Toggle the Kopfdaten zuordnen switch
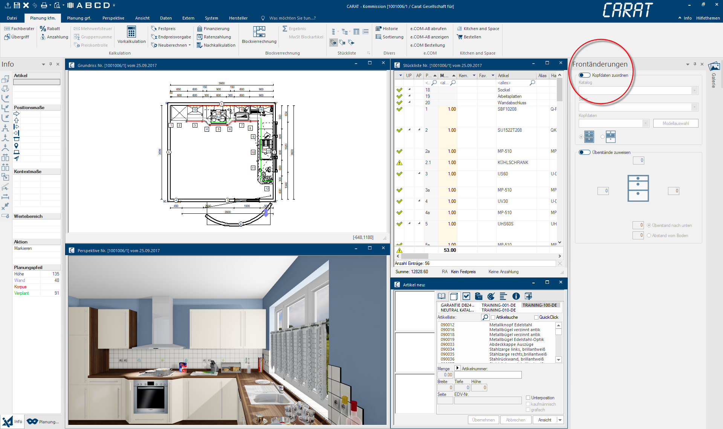The image size is (723, 429). [x=584, y=75]
